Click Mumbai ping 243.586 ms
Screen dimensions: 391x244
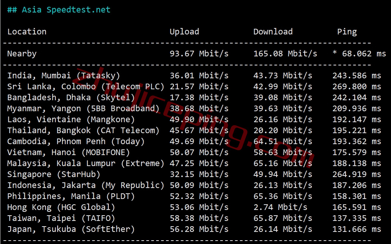[357, 75]
